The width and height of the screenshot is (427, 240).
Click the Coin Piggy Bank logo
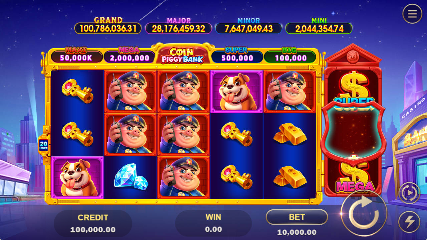point(183,55)
